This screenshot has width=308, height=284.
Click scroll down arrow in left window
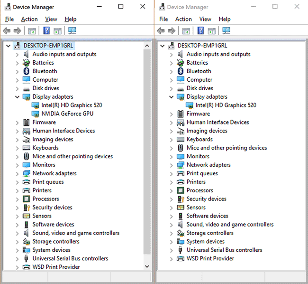click(x=147, y=266)
